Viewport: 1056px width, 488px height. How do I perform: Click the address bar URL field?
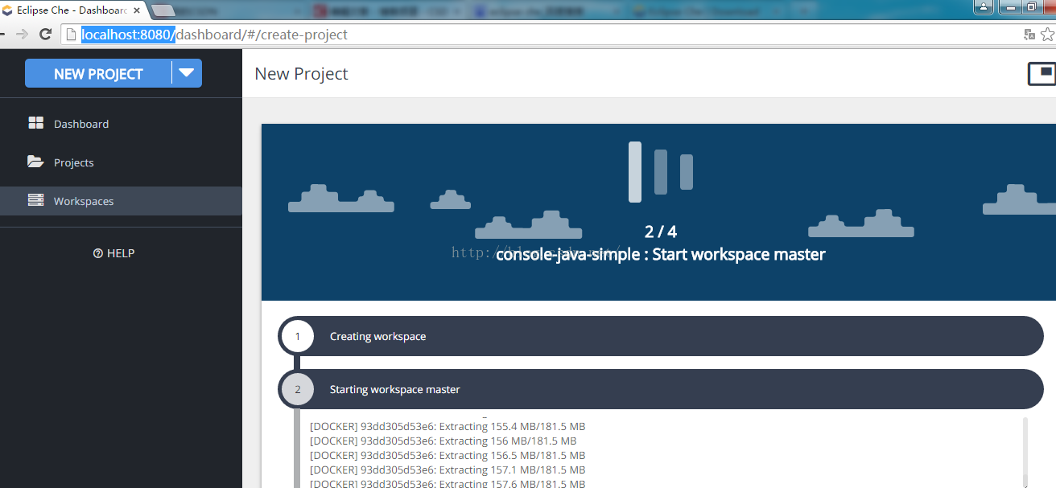click(539, 35)
